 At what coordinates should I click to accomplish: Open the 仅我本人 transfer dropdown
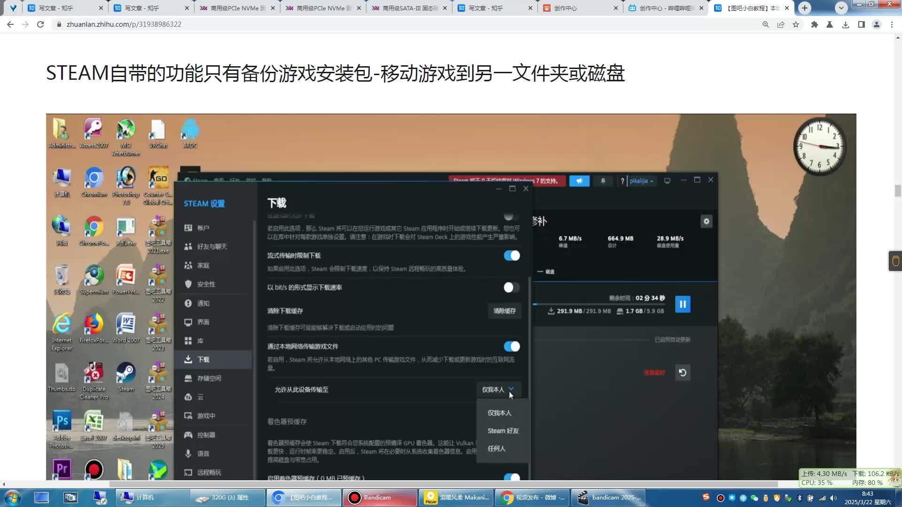click(x=498, y=389)
